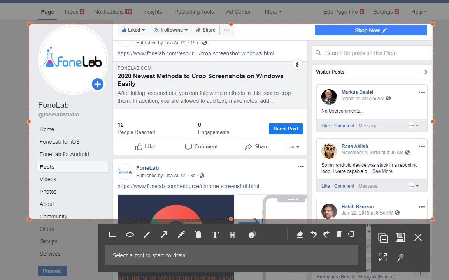Select FoneLab for iOS in sidebar
449x280 pixels.
coord(60,142)
